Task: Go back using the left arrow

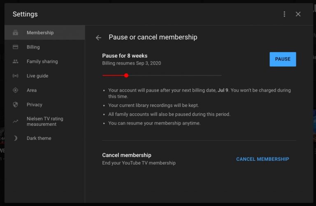Action: point(98,38)
